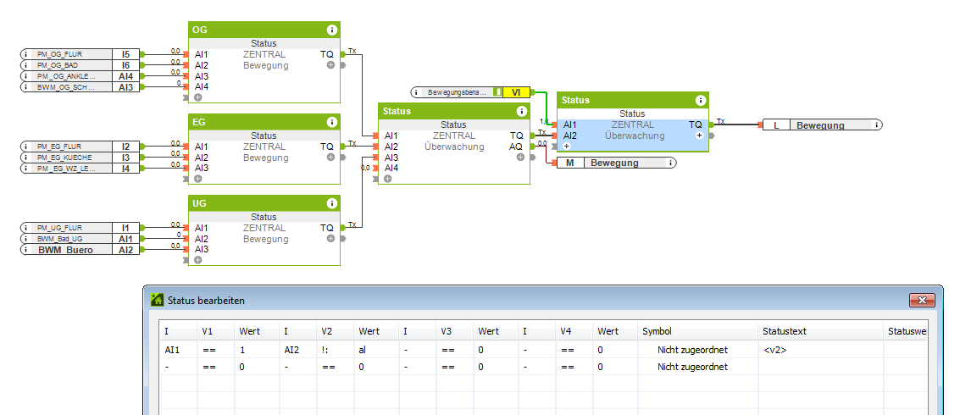Select the green UG block header

pyautogui.click(x=264, y=203)
